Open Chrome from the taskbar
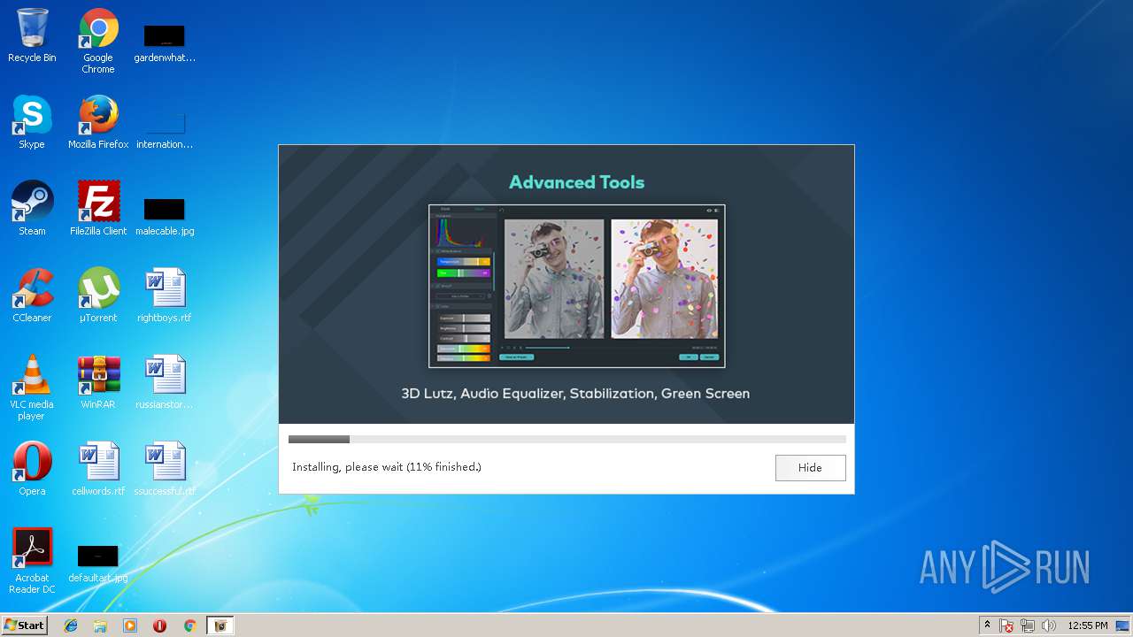This screenshot has width=1133, height=637. (x=189, y=625)
